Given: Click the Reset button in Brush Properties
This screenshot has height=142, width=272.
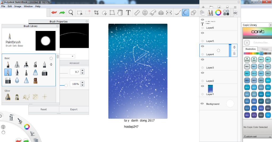Looking at the screenshot, I should click(x=44, y=109).
